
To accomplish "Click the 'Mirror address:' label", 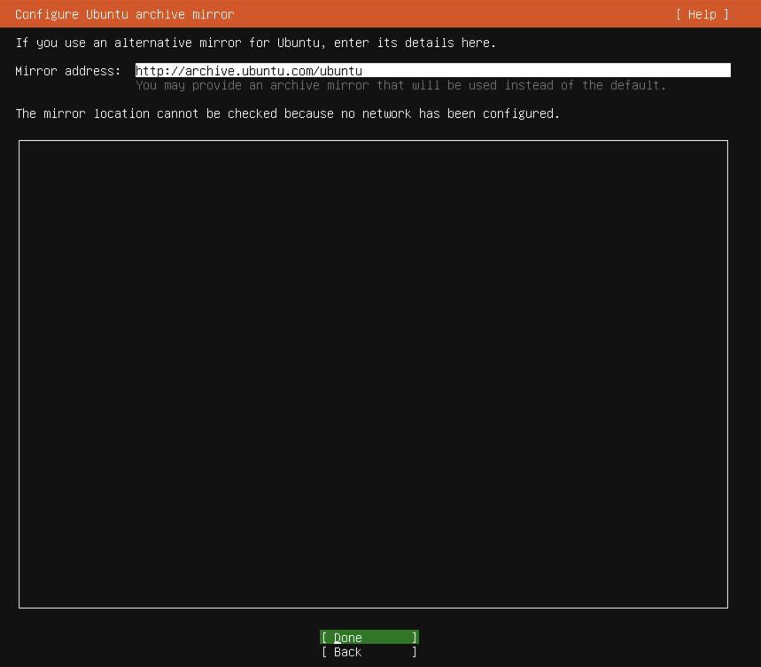I will pos(68,71).
